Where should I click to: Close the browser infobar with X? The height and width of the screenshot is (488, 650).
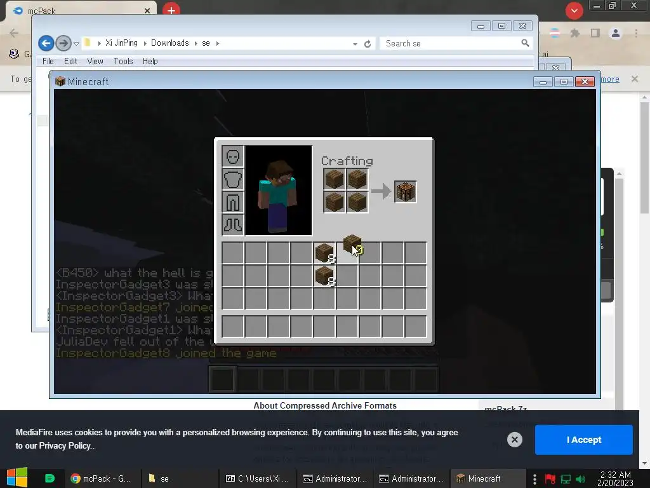[635, 79]
